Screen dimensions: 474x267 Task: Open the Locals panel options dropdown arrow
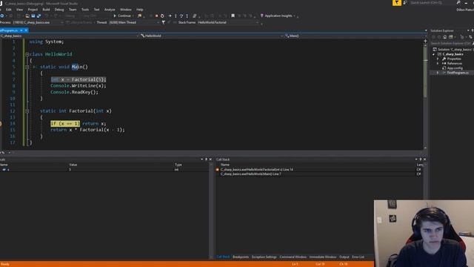click(x=202, y=159)
